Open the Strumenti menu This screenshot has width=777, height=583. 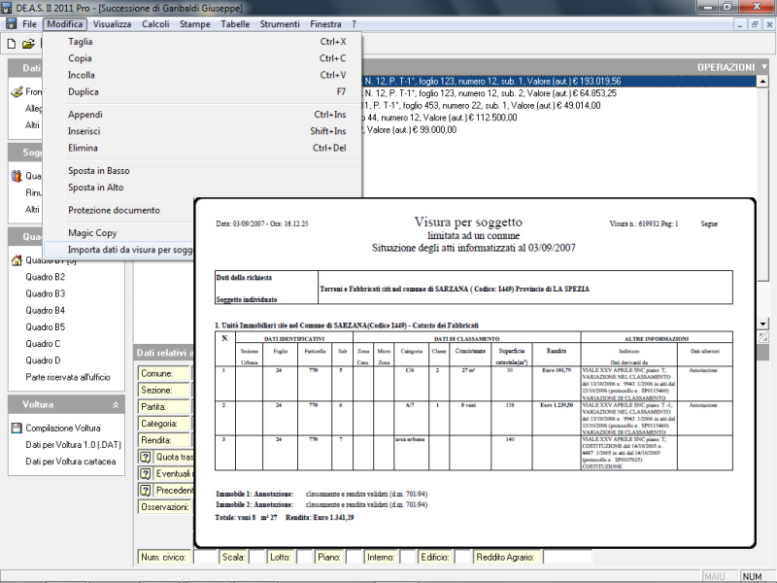point(280,23)
